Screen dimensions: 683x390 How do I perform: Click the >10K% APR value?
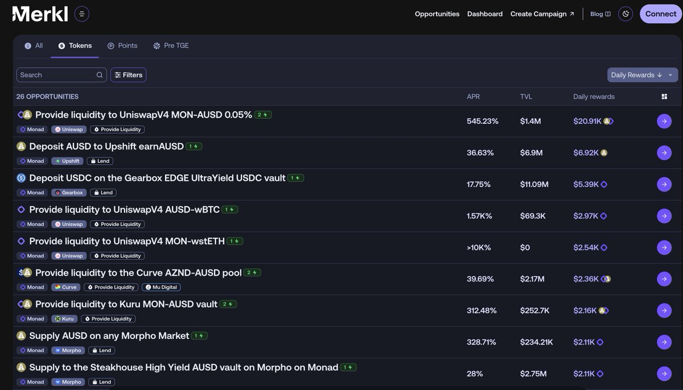[x=479, y=247]
